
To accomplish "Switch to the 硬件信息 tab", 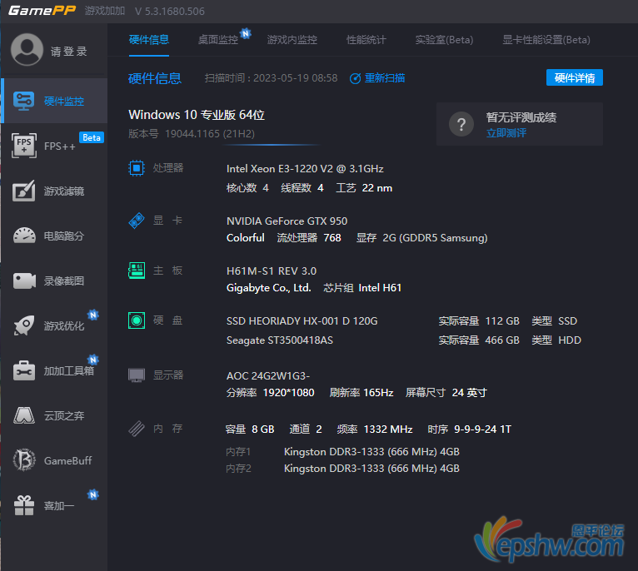I will [149, 40].
